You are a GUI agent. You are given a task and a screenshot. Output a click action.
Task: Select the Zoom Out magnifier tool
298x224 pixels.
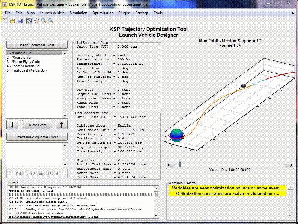pyautogui.click(x=51, y=21)
